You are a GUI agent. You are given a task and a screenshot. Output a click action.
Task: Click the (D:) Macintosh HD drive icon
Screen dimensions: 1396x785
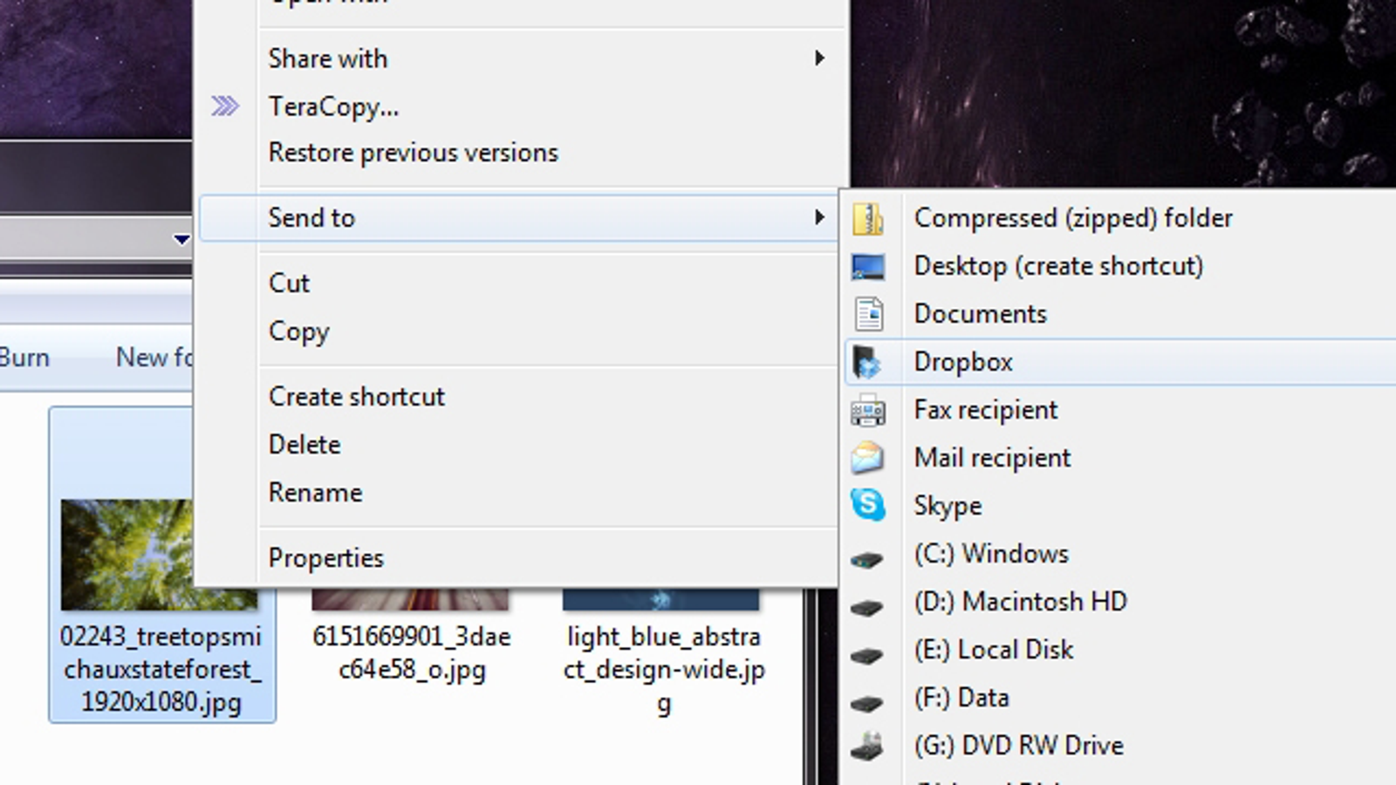(x=866, y=607)
